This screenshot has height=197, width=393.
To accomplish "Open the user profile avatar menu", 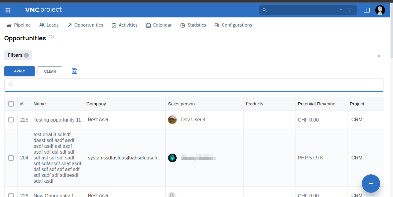I will coord(380,10).
